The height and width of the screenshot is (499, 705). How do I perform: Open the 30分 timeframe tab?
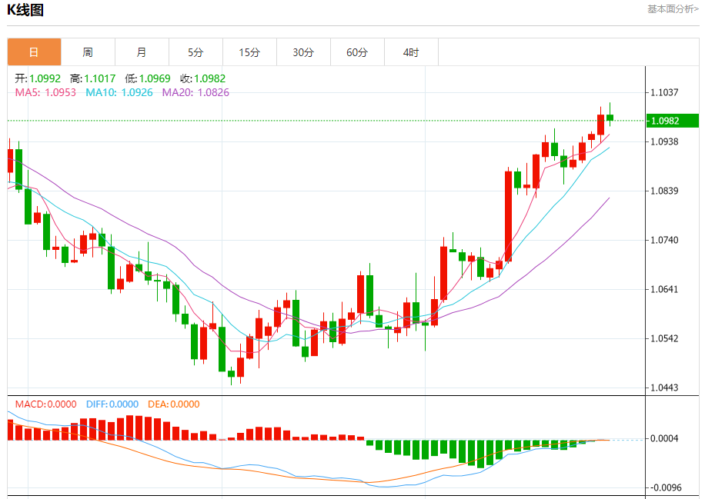coord(303,52)
